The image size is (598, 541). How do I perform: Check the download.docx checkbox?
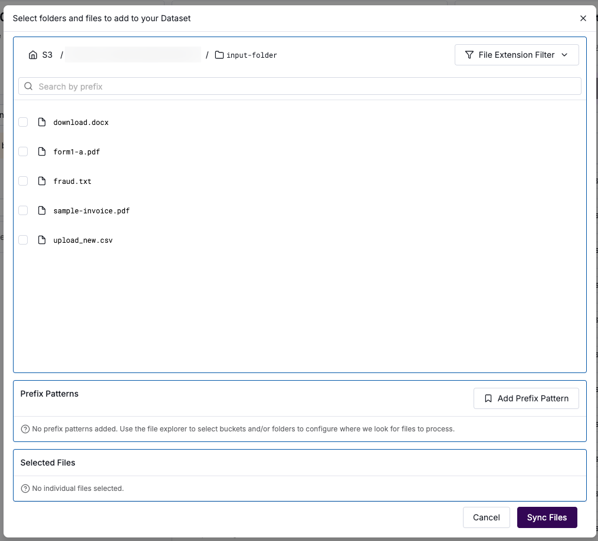23,122
